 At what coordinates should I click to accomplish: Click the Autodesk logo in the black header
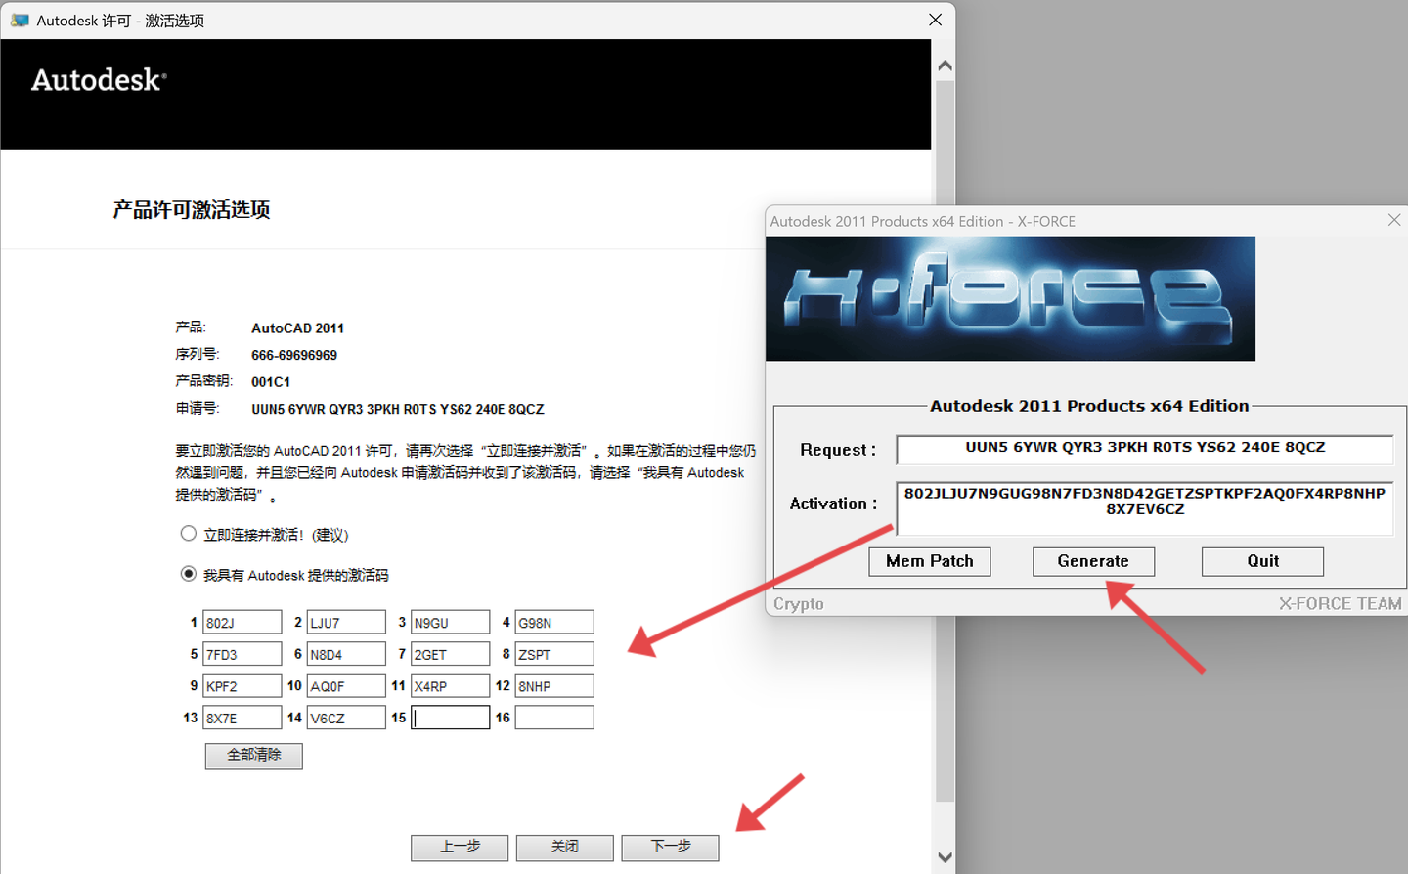[99, 79]
